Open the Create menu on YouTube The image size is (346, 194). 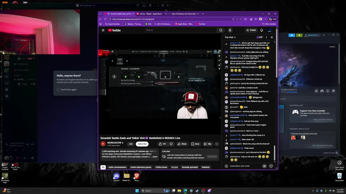pos(251,30)
